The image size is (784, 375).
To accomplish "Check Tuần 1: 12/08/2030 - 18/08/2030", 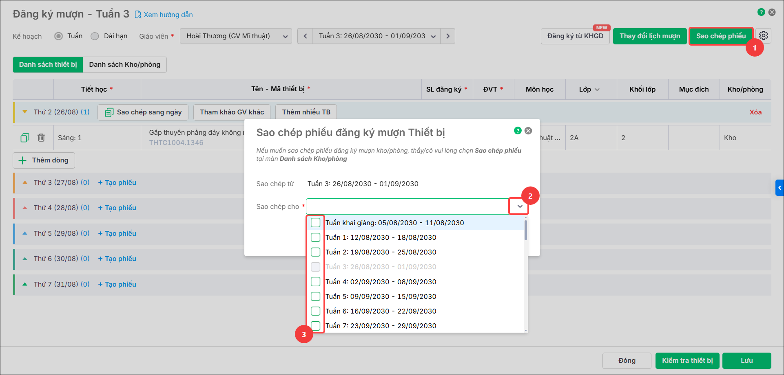I will tap(315, 237).
